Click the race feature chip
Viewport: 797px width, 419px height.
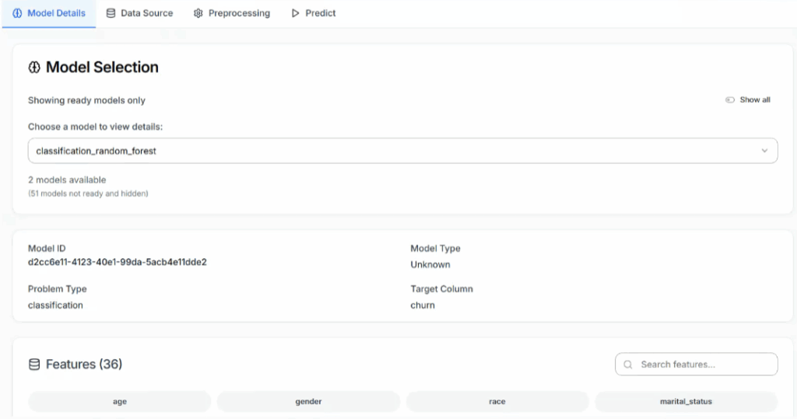[497, 402]
